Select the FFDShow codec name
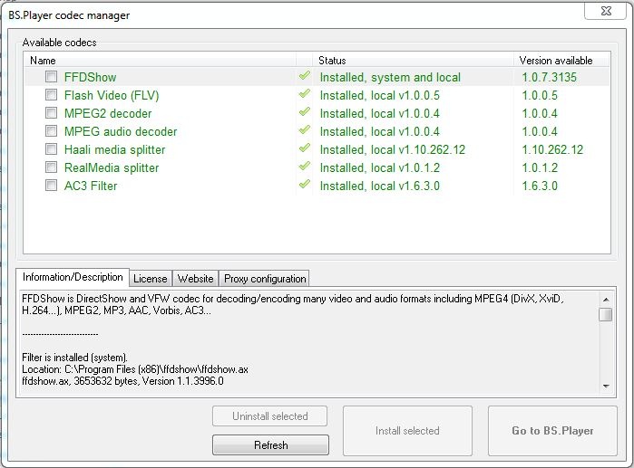This screenshot has width=634, height=468. tap(90, 77)
